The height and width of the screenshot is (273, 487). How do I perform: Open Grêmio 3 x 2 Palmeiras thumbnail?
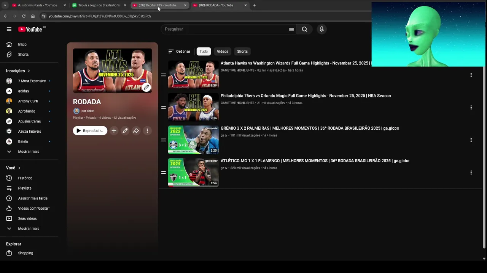pos(193,140)
